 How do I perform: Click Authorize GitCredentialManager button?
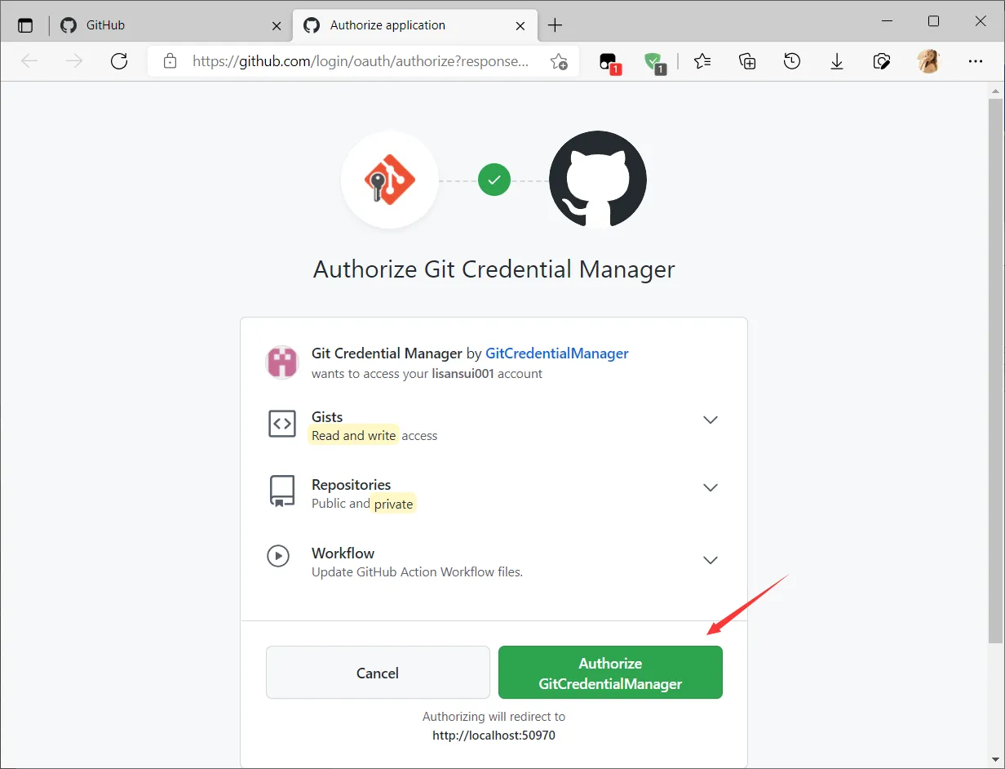610,673
